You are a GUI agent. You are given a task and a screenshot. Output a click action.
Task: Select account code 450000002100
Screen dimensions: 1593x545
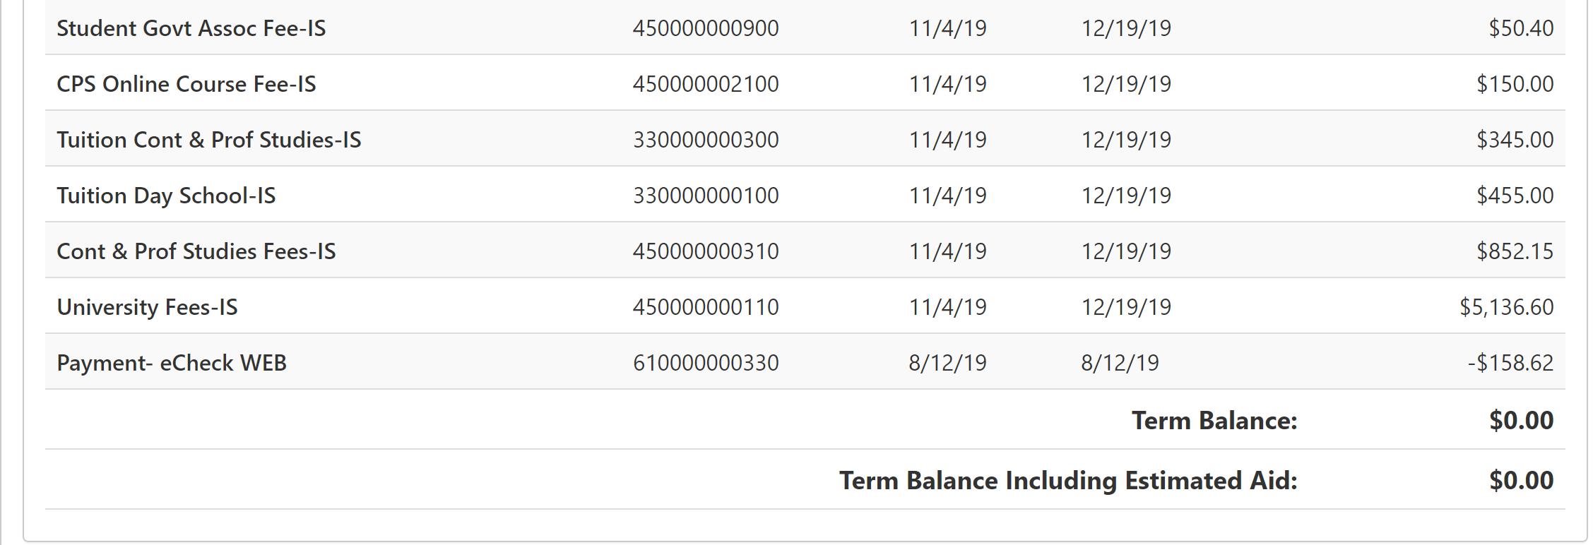click(705, 84)
